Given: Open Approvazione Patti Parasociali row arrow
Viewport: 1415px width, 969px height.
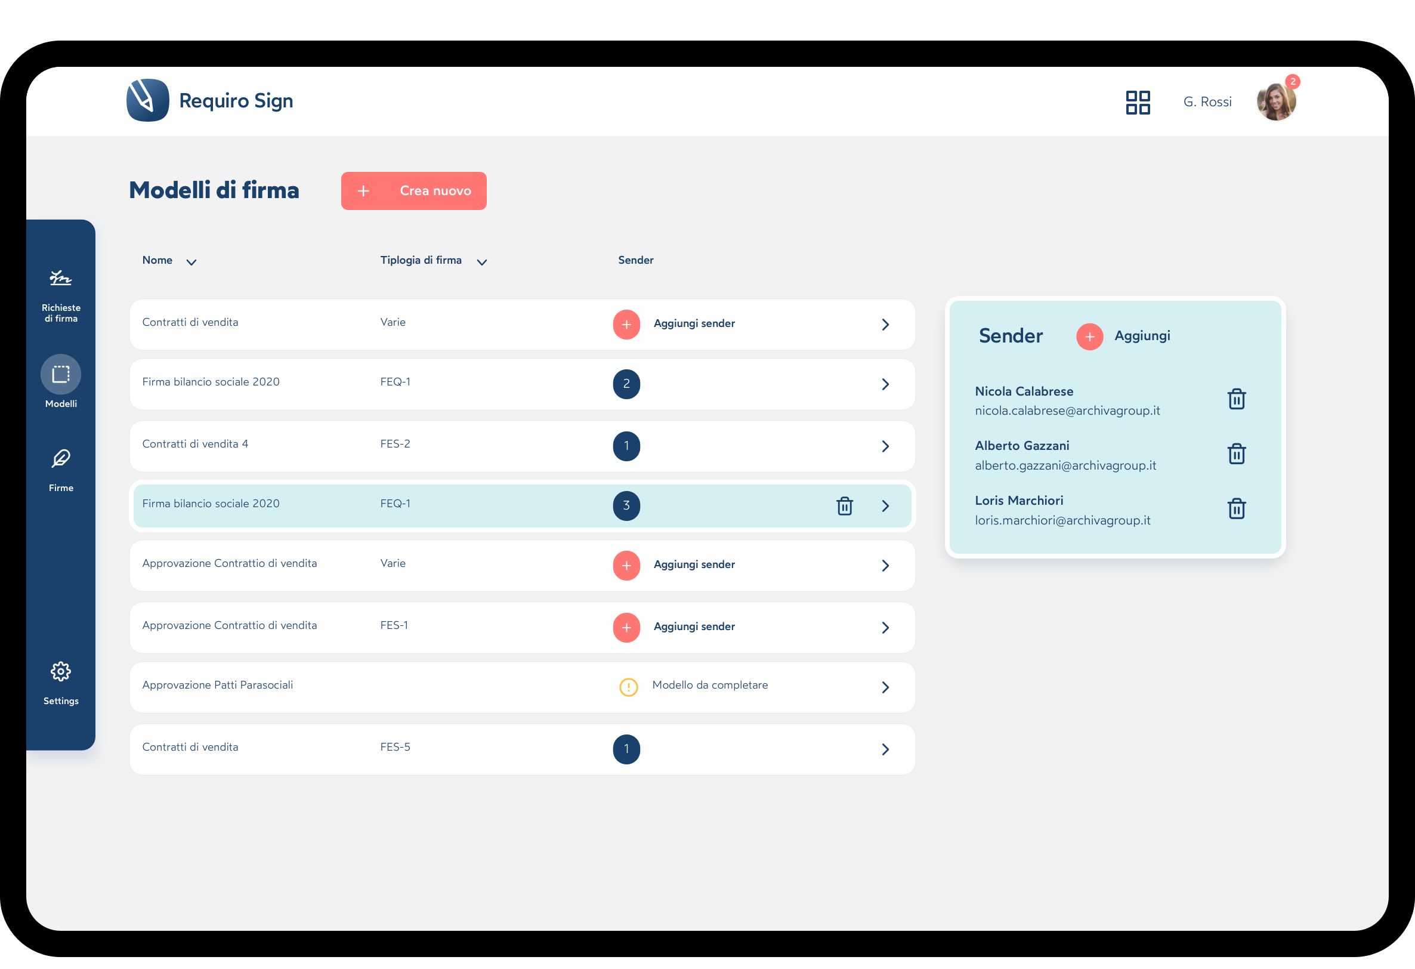Looking at the screenshot, I should pos(885,687).
